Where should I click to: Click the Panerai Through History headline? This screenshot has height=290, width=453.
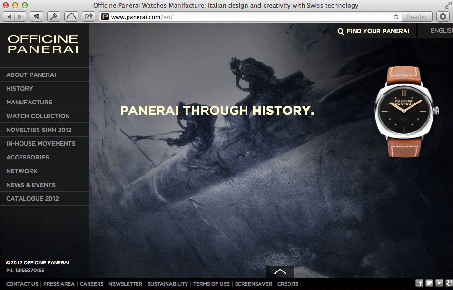pos(217,111)
